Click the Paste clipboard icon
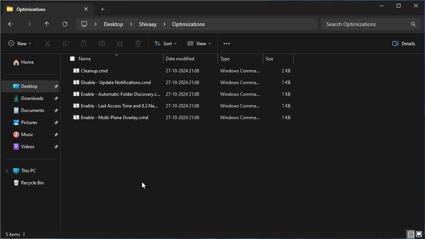Viewport: 425px width, 239px height. click(84, 43)
